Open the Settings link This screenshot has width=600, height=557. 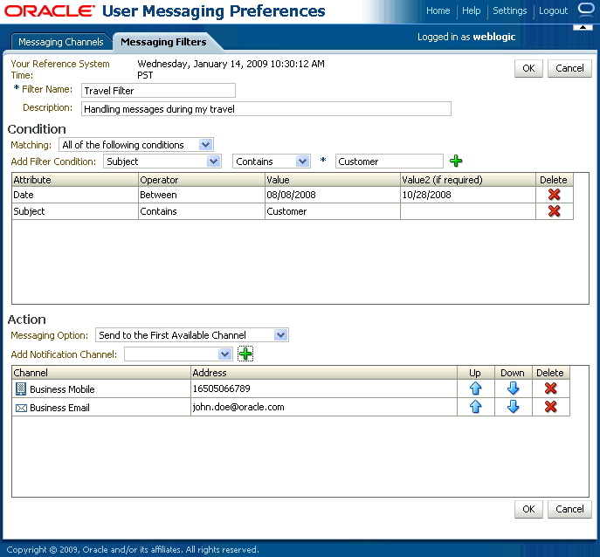(x=510, y=10)
